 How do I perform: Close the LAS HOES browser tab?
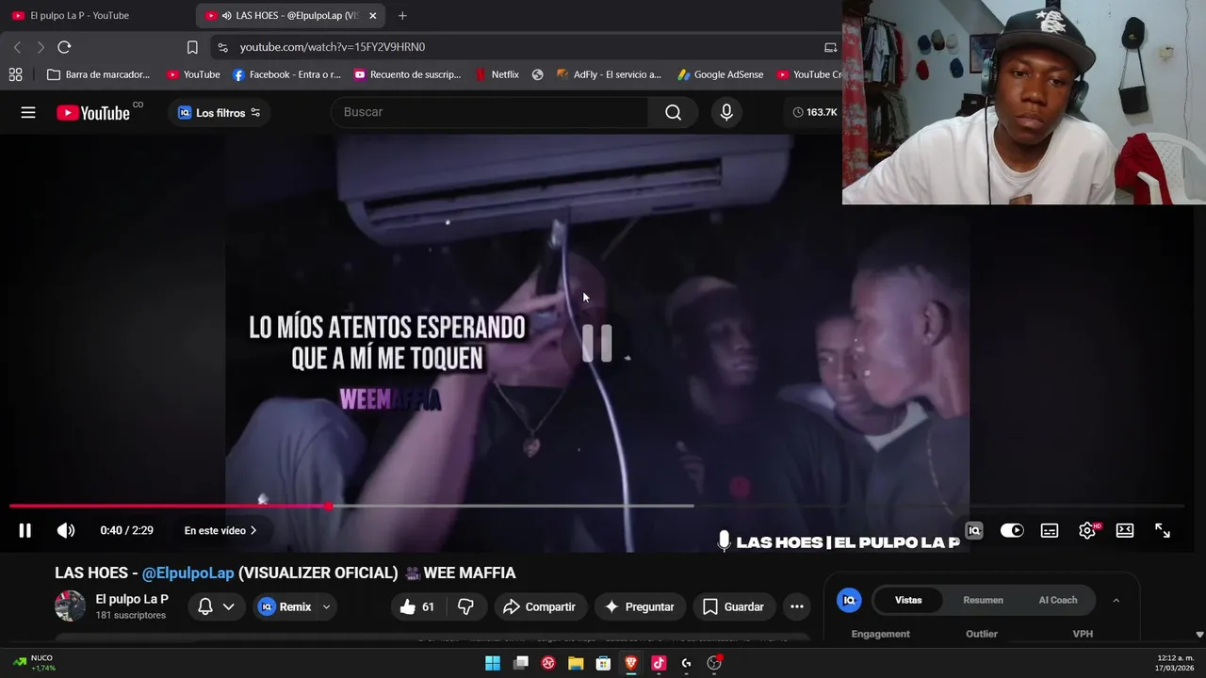[372, 15]
